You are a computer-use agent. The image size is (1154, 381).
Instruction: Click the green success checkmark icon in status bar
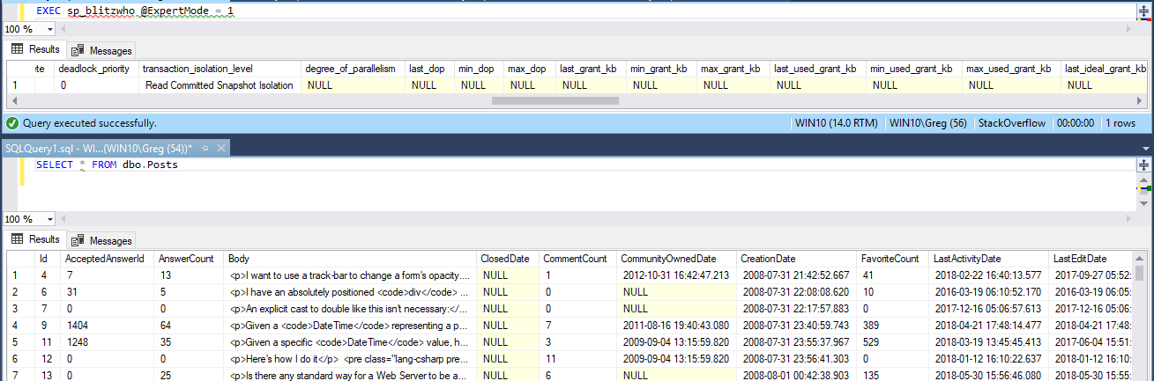coord(12,123)
